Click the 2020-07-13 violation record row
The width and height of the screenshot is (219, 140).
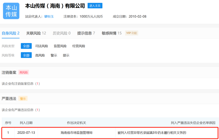pyautogui.click(x=110, y=133)
